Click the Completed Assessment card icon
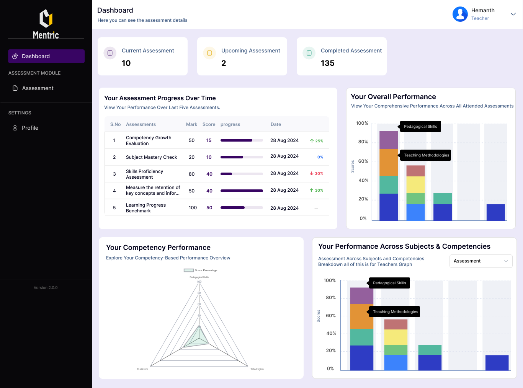 (309, 53)
